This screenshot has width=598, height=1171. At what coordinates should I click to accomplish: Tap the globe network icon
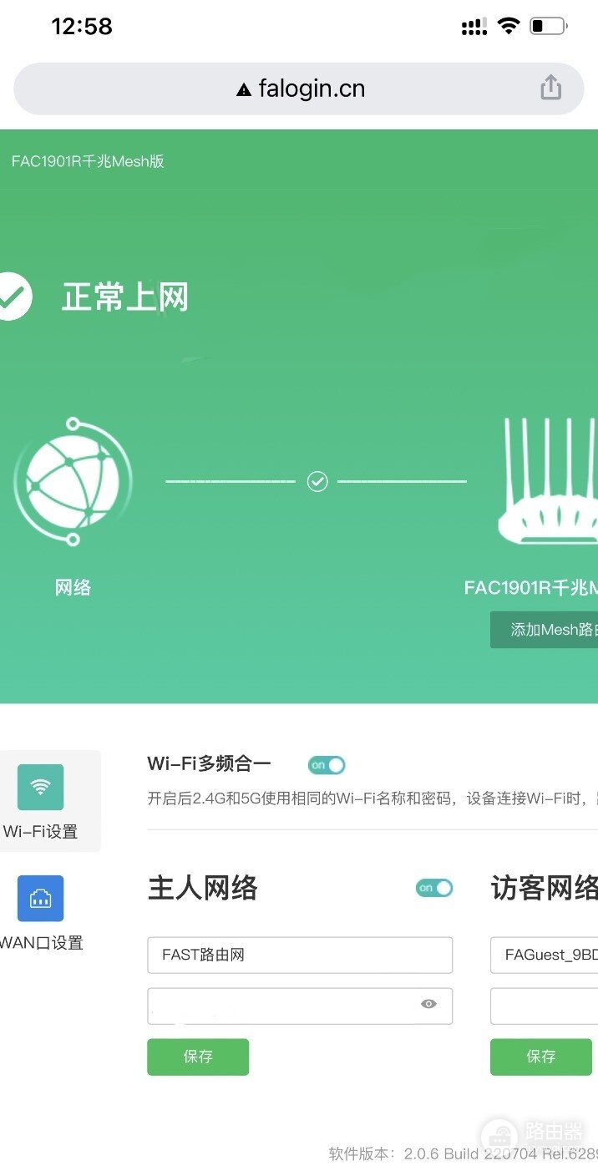pyautogui.click(x=73, y=482)
